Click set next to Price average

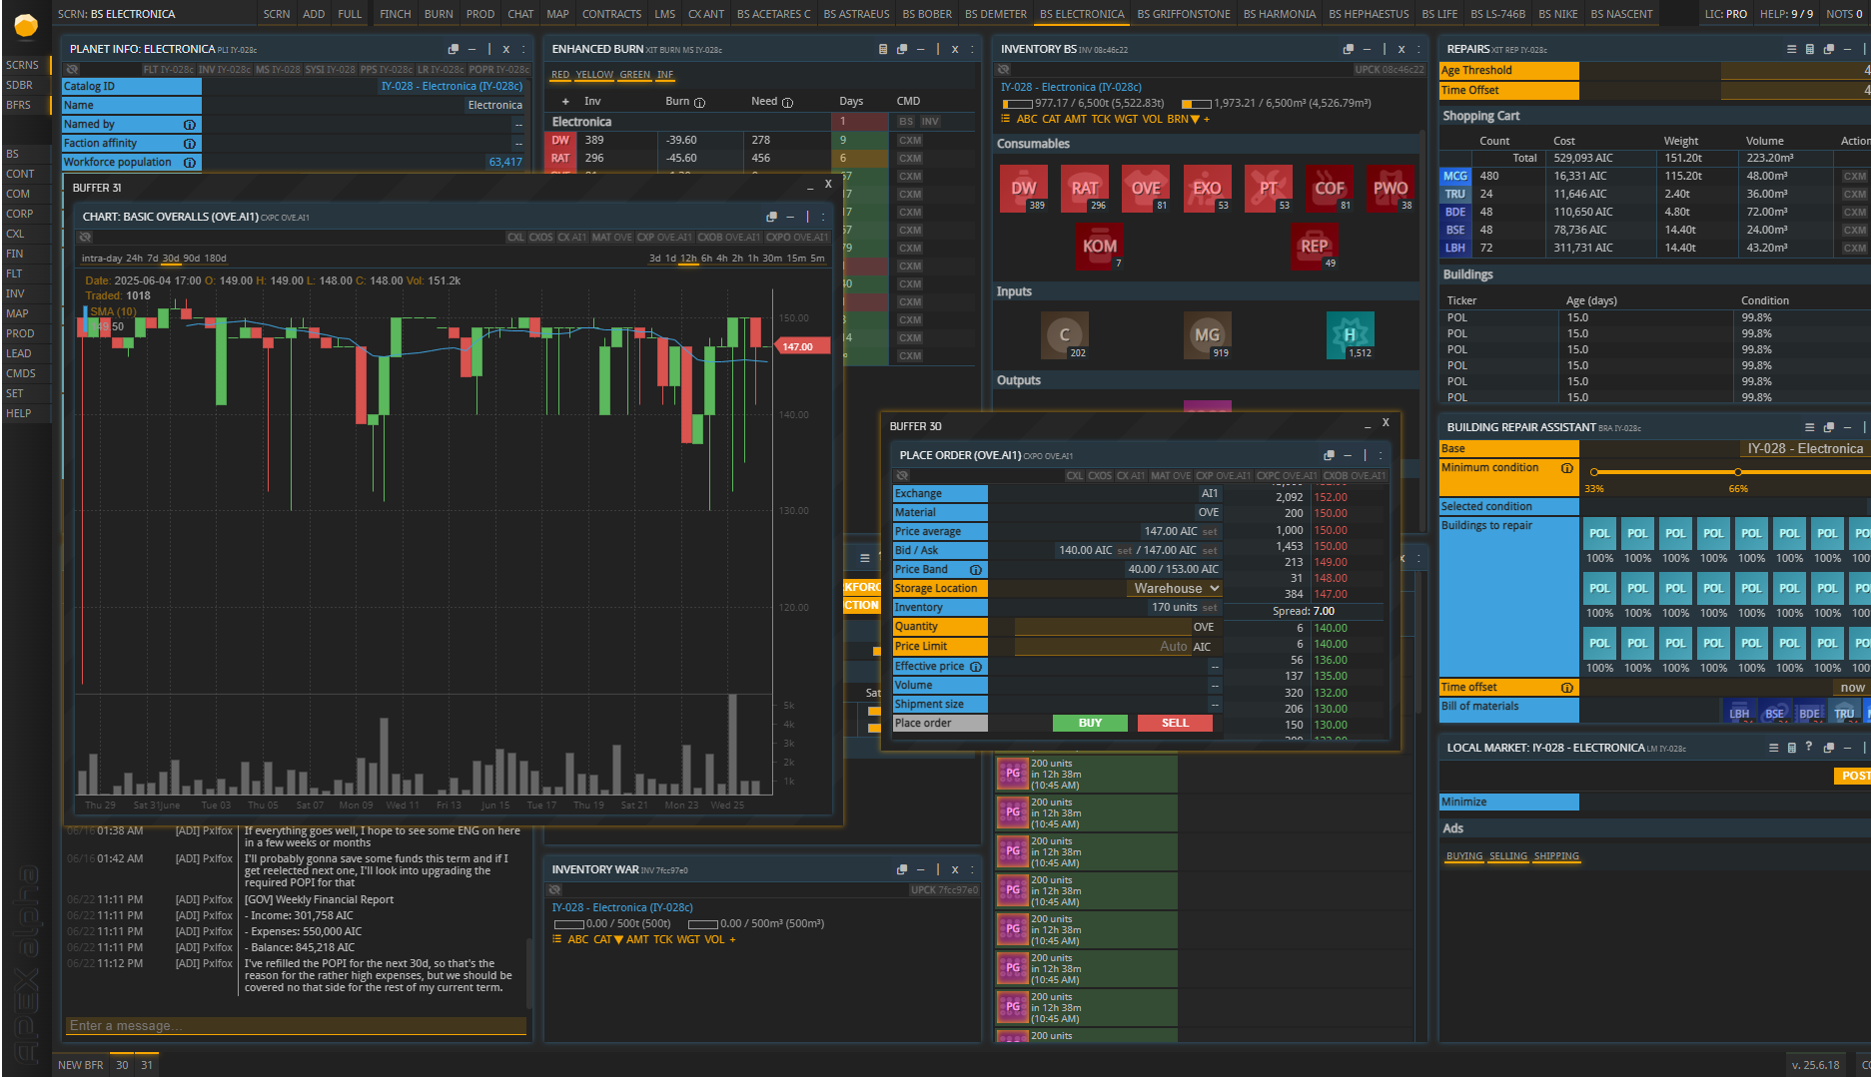(x=1210, y=532)
